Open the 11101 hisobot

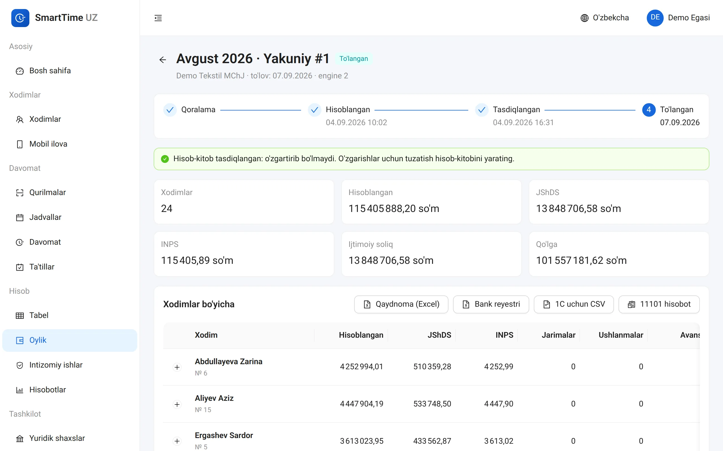tap(659, 304)
